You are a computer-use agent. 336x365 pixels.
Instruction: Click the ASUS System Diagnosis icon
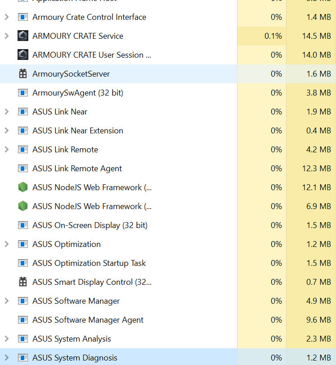click(23, 357)
